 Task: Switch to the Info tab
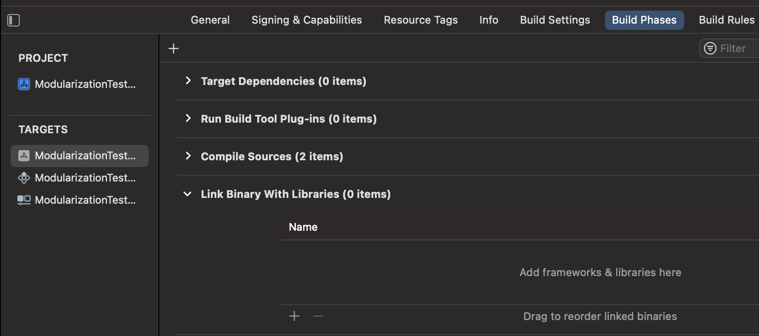click(x=489, y=20)
